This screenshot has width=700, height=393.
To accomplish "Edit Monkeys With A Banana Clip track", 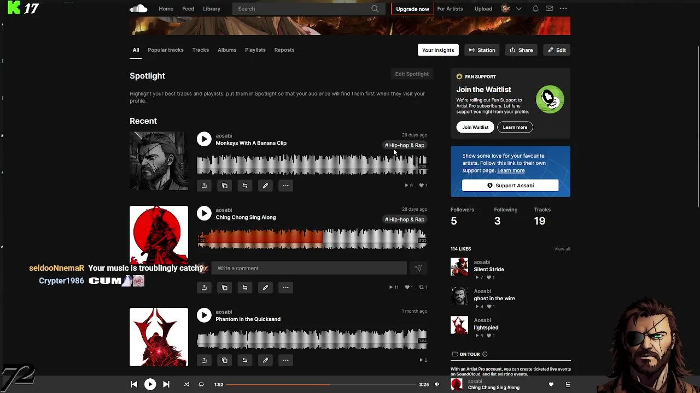I will 265,186.
